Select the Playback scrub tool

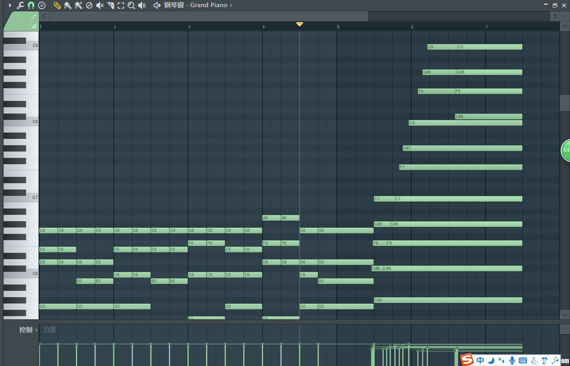pos(142,5)
